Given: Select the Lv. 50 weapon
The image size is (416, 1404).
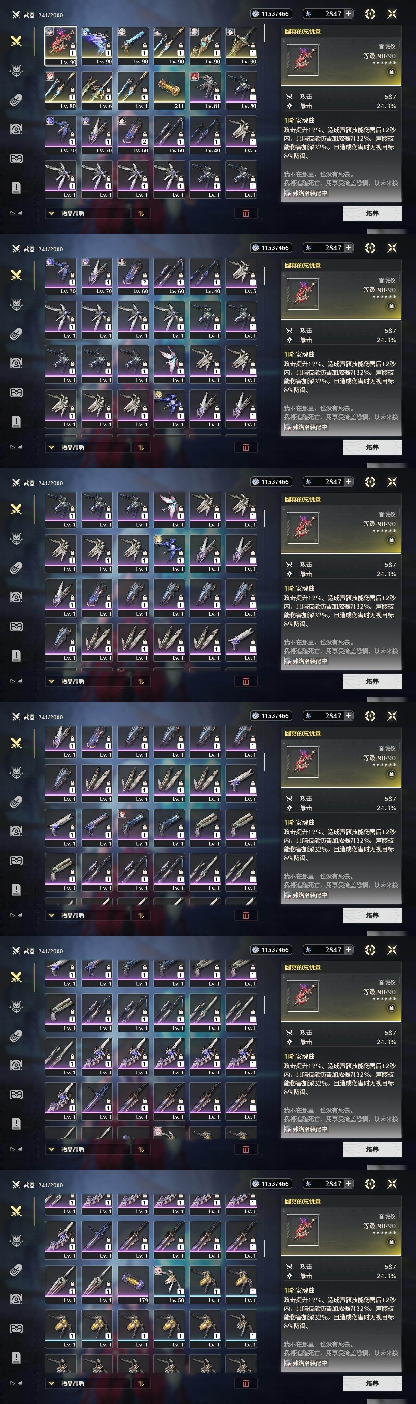Looking at the screenshot, I should (169, 1284).
